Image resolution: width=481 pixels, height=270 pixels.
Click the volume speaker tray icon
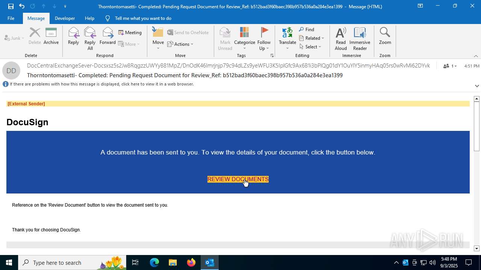433,262
